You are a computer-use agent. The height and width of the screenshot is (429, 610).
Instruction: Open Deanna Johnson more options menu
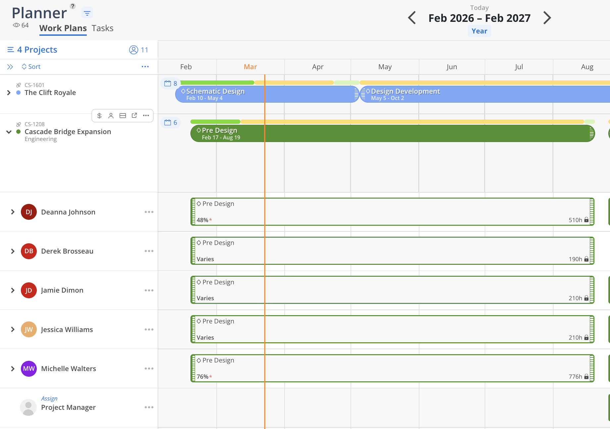pyautogui.click(x=149, y=212)
